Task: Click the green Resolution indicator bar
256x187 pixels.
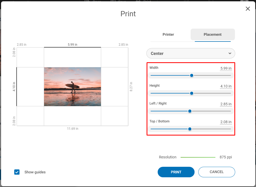Action: [x=198, y=157]
